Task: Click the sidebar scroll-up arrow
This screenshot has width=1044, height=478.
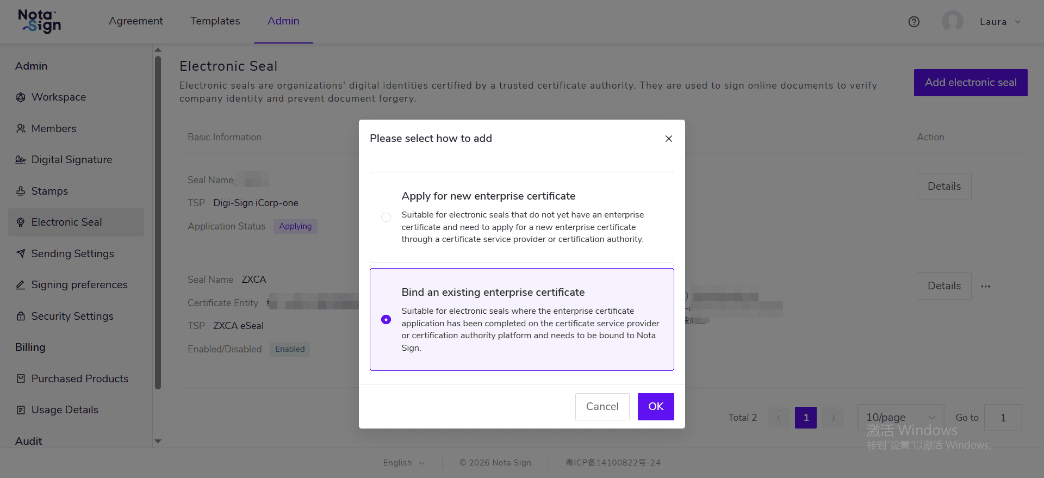Action: 158,50
